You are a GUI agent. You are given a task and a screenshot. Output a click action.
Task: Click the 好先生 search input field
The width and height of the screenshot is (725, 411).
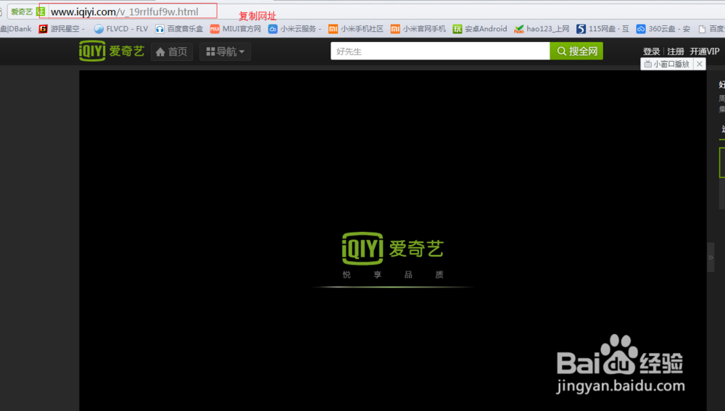(x=440, y=51)
